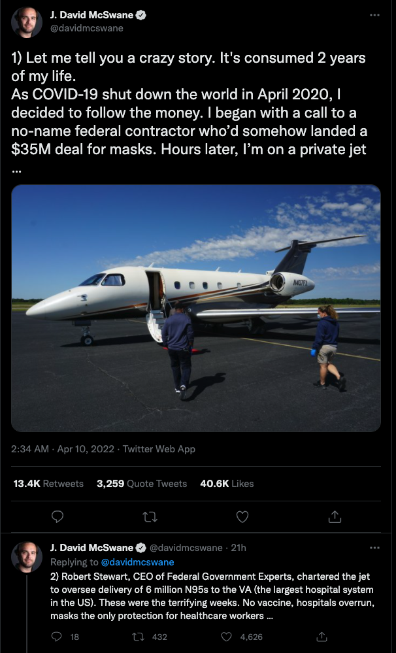View the 40.6K Likes list
396x653 pixels.
[x=227, y=484]
